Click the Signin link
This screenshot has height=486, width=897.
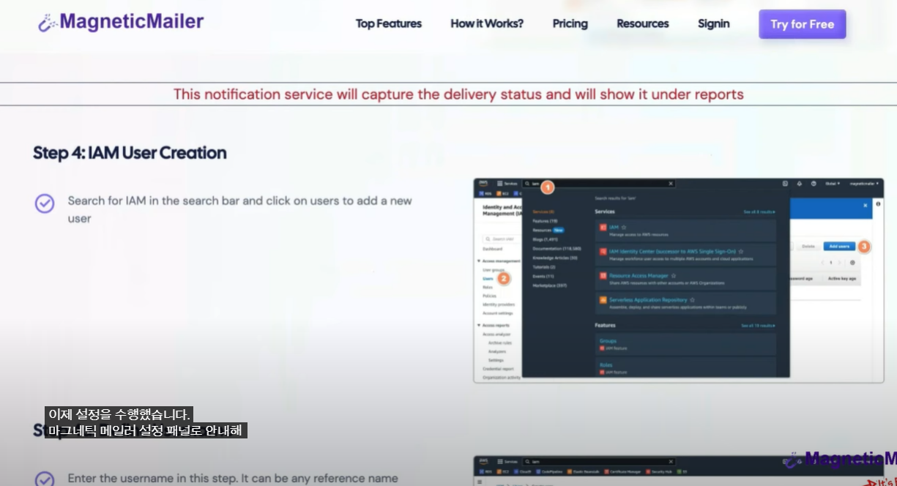[713, 23]
